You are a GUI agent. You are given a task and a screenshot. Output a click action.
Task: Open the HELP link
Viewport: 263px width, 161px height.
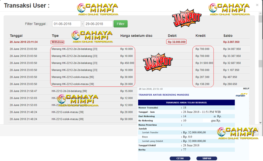point(246,89)
